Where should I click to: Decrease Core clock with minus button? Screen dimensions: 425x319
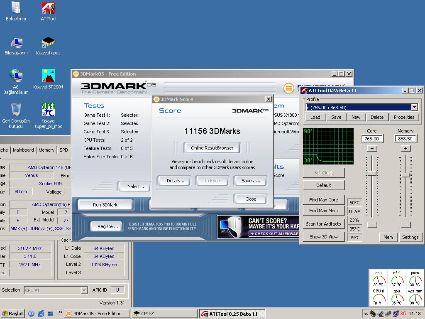click(372, 225)
